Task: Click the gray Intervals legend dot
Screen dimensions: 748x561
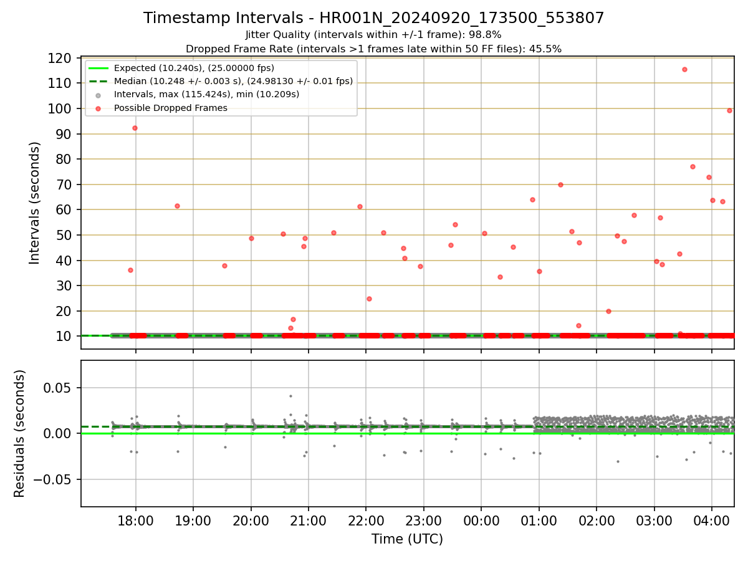Action: tap(99, 95)
